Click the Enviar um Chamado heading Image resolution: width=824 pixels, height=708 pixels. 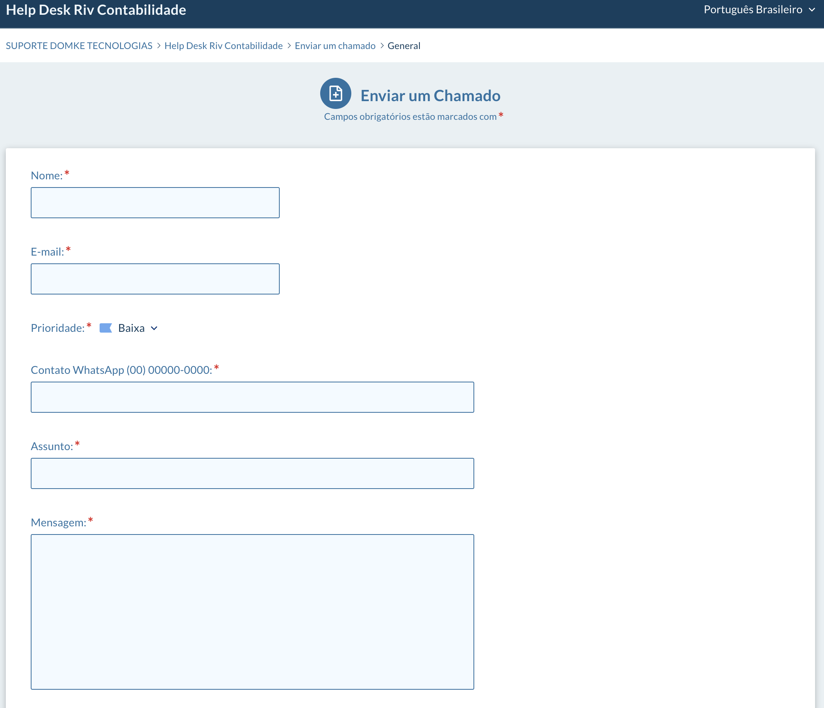(x=430, y=95)
